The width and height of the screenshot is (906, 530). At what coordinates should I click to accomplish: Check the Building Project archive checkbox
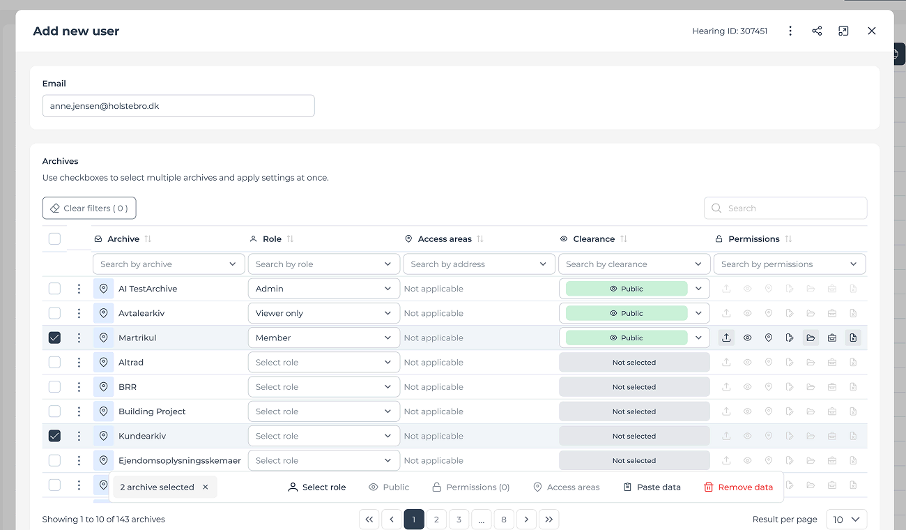(x=54, y=411)
